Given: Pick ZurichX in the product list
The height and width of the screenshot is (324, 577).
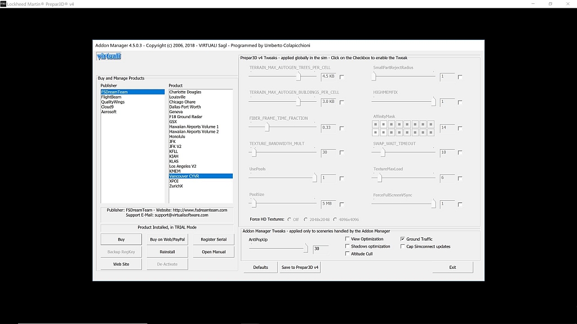Looking at the screenshot, I should [x=176, y=186].
